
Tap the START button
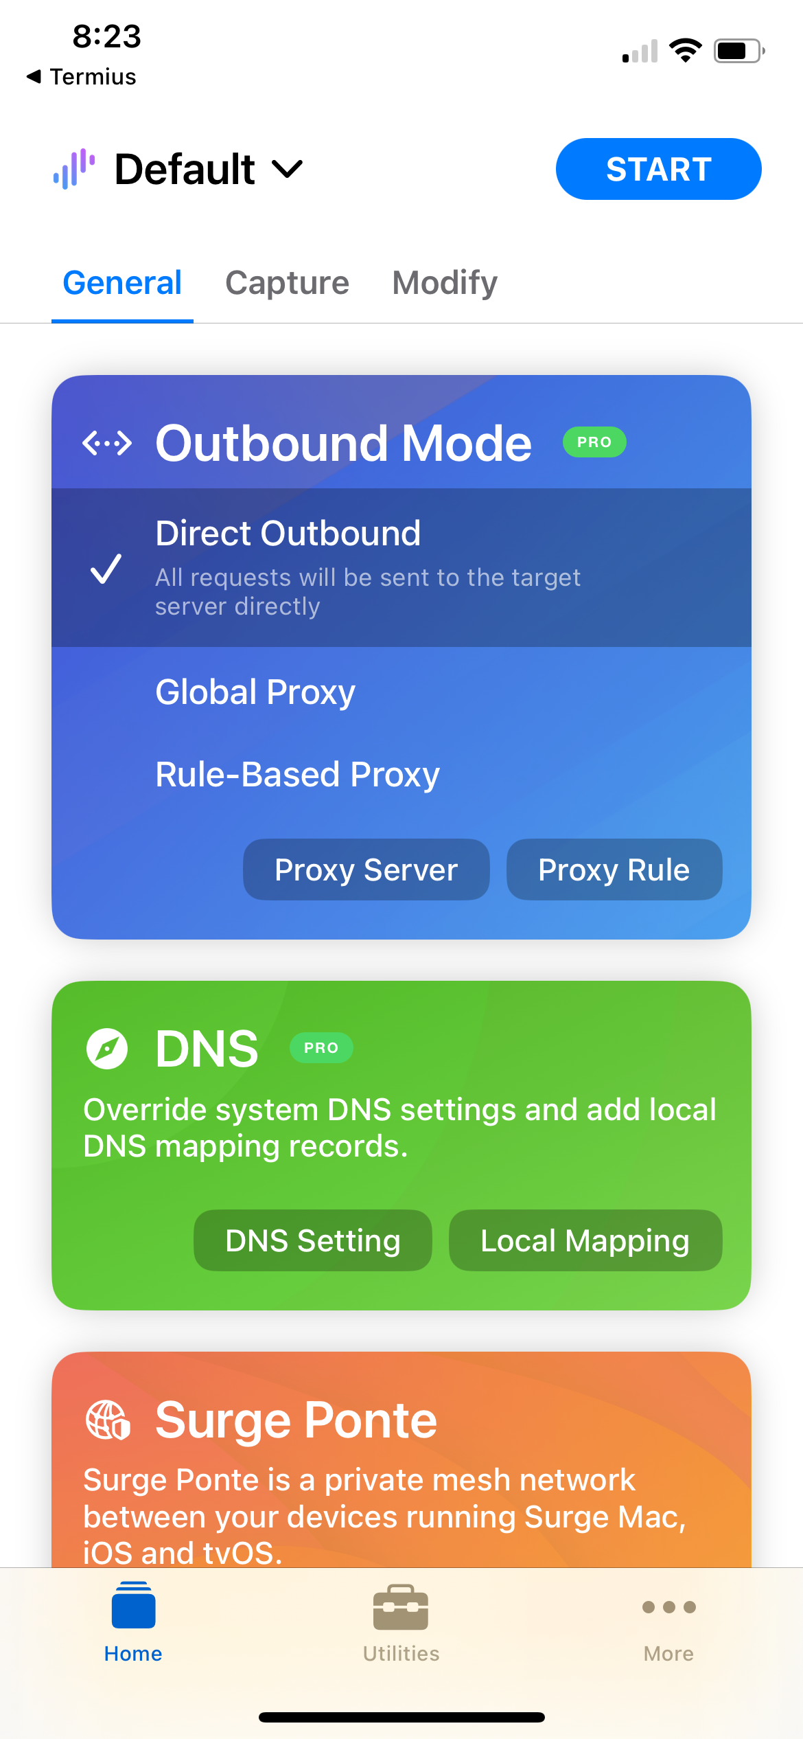[x=658, y=169]
